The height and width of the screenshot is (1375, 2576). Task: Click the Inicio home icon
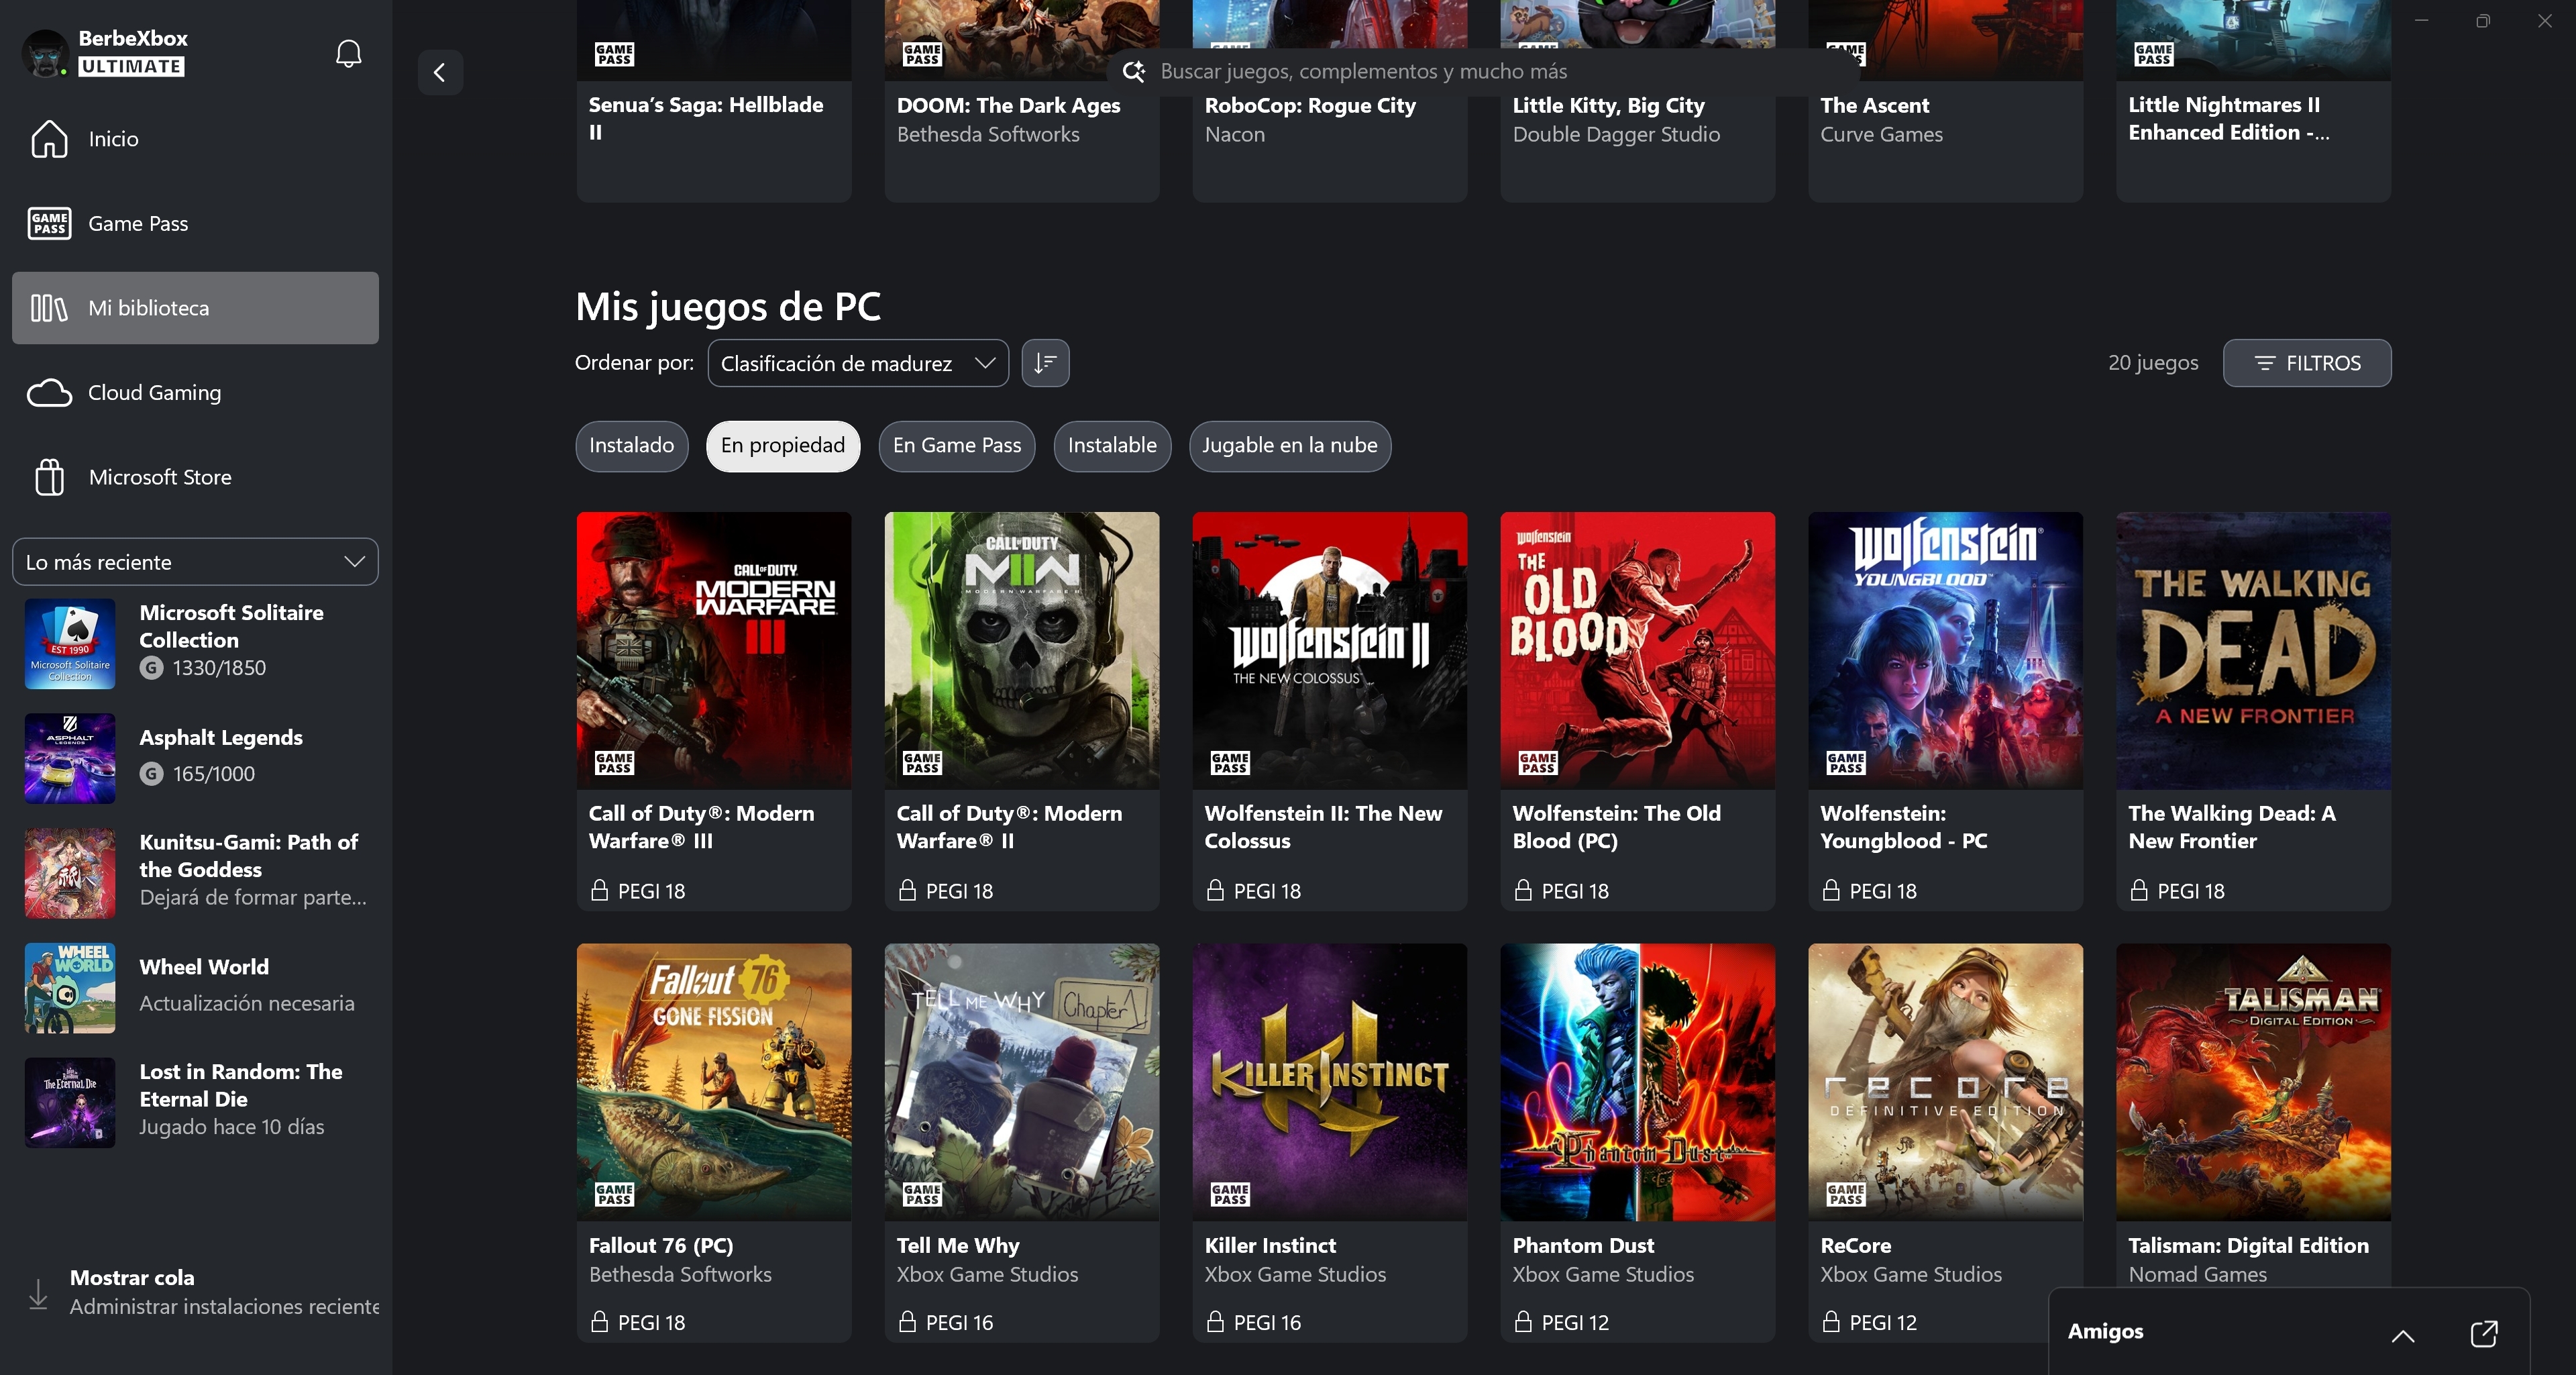[49, 139]
